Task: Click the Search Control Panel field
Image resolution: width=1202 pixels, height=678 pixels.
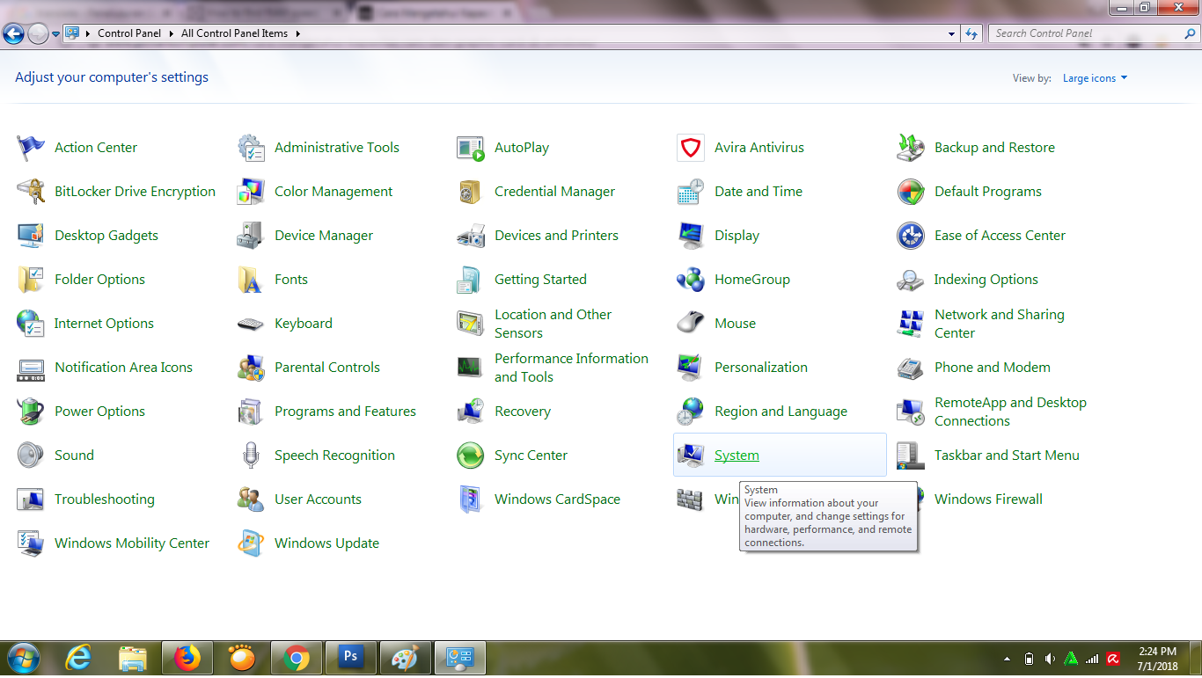Action: pyautogui.click(x=1094, y=33)
